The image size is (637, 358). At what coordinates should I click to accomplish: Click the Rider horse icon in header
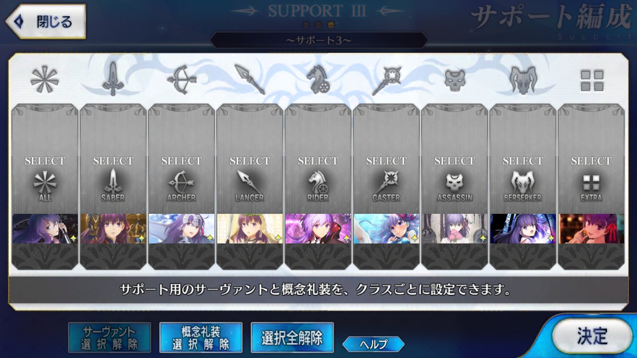(318, 79)
